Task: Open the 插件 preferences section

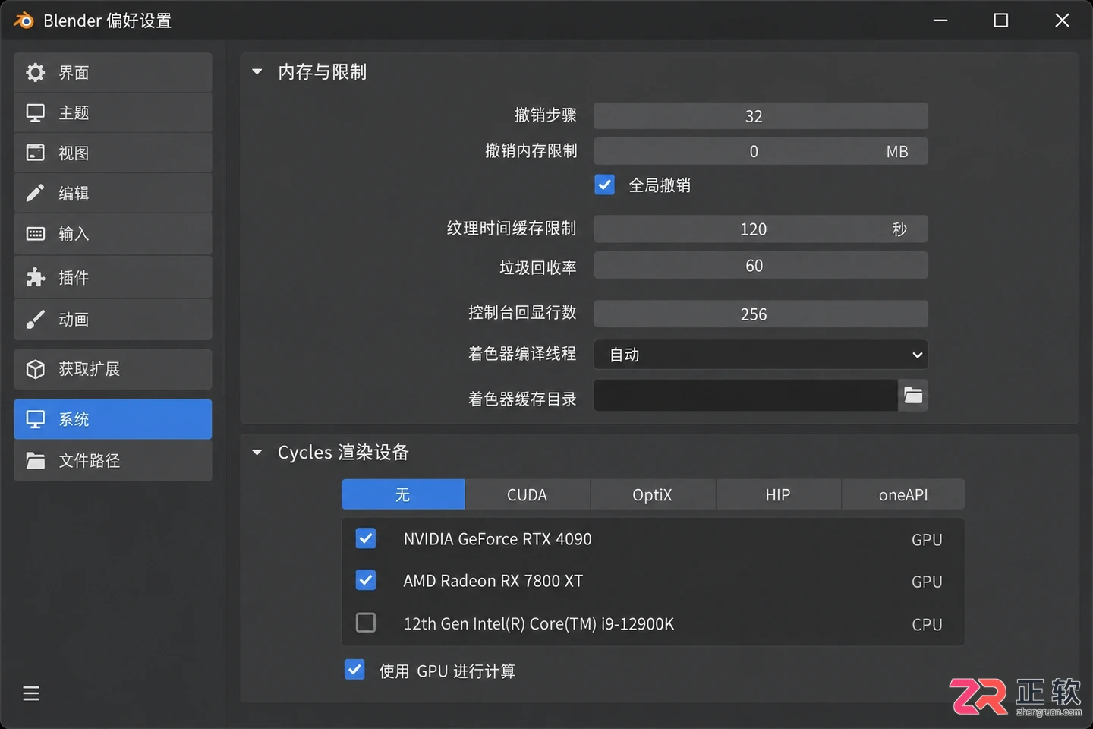Action: point(113,277)
